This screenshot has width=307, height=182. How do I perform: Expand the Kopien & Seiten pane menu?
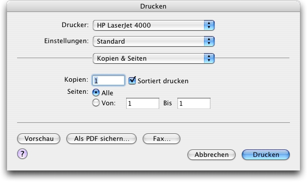coord(154,58)
